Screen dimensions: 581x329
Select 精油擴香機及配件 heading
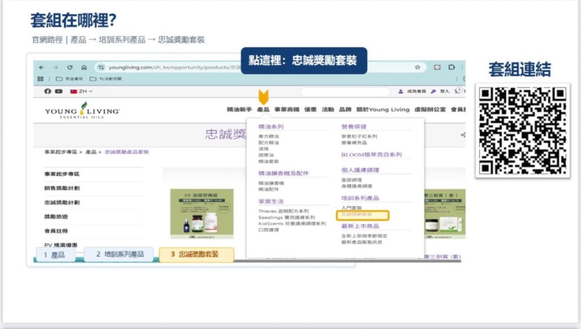pos(284,173)
